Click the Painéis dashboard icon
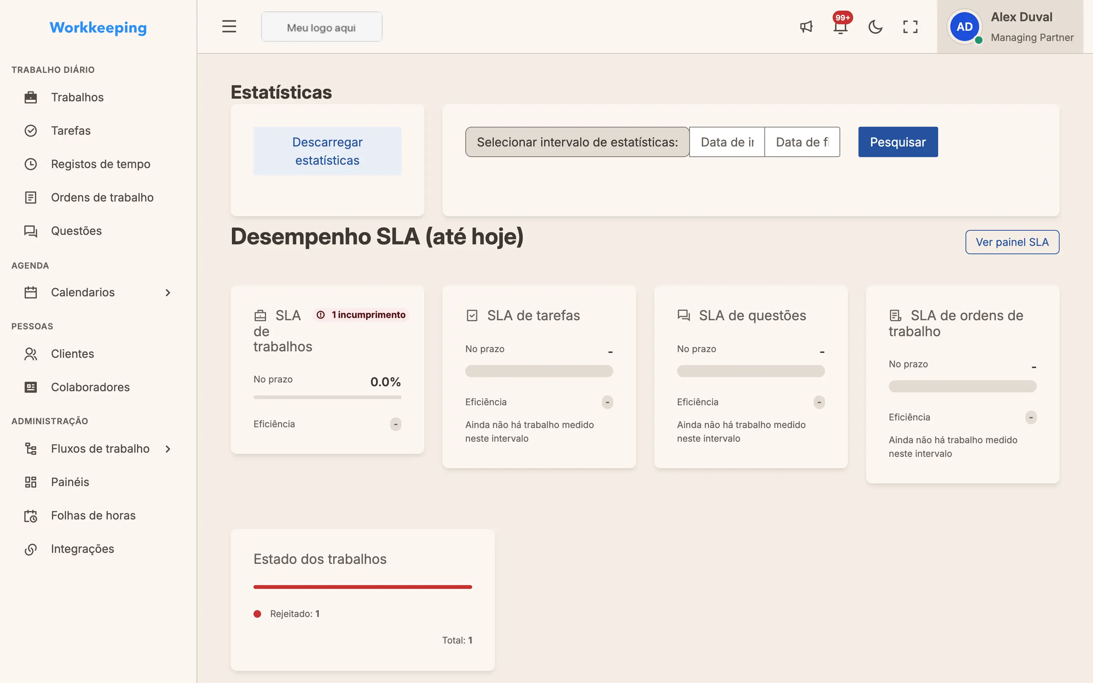The image size is (1093, 683). (x=31, y=482)
